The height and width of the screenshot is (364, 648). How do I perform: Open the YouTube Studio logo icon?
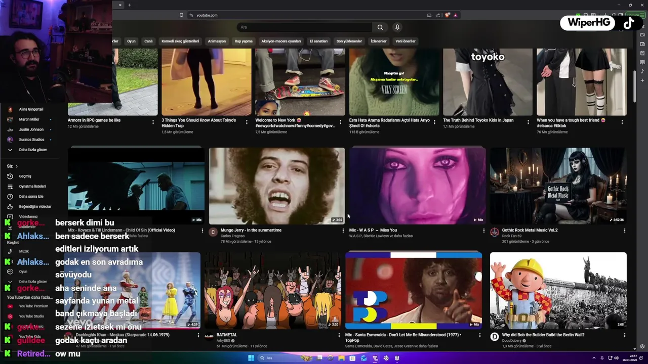click(10, 316)
